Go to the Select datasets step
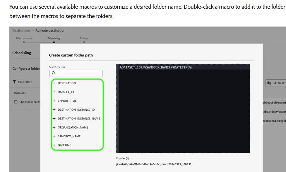Screen dimensions: 286x172 click(24, 40)
